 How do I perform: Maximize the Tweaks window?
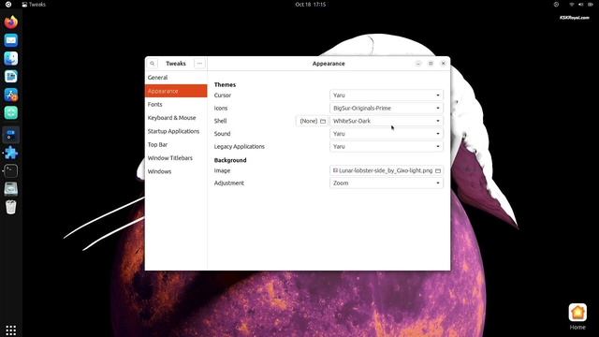pyautogui.click(x=431, y=64)
